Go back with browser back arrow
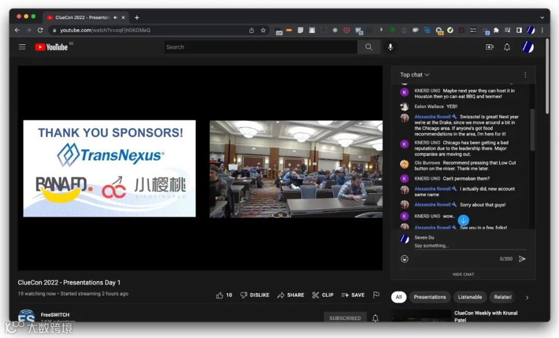 (17, 30)
